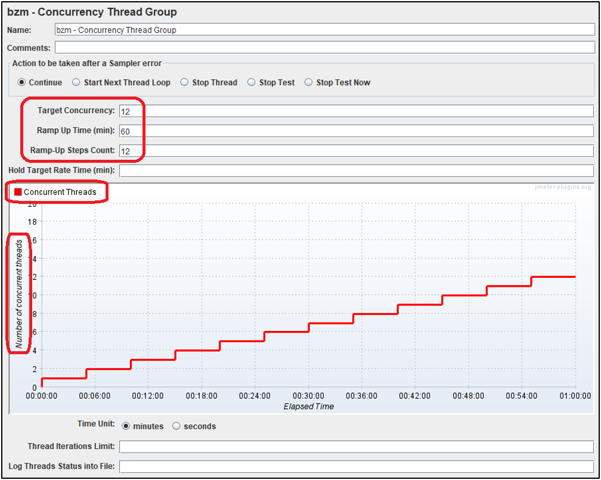The height and width of the screenshot is (480, 601).
Task: Click the Hold Target Rate Time field
Action: pos(357,171)
